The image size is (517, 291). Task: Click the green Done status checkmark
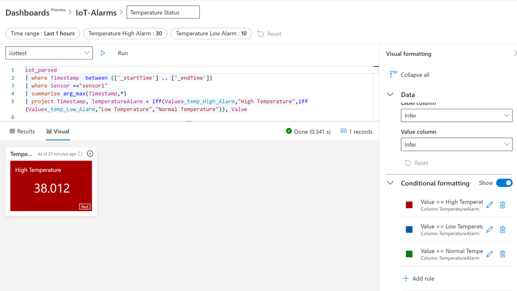click(x=289, y=131)
